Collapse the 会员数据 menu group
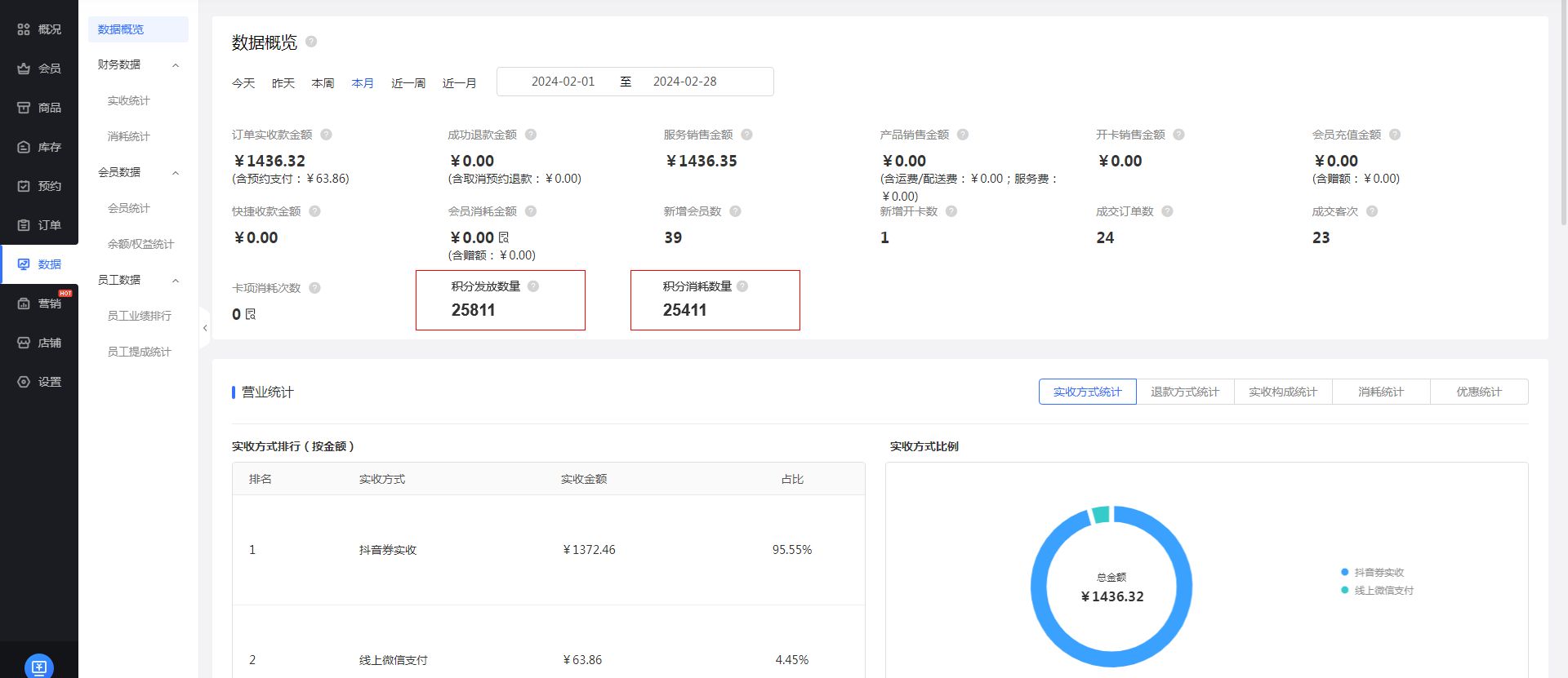The width and height of the screenshot is (1568, 678). (x=176, y=173)
